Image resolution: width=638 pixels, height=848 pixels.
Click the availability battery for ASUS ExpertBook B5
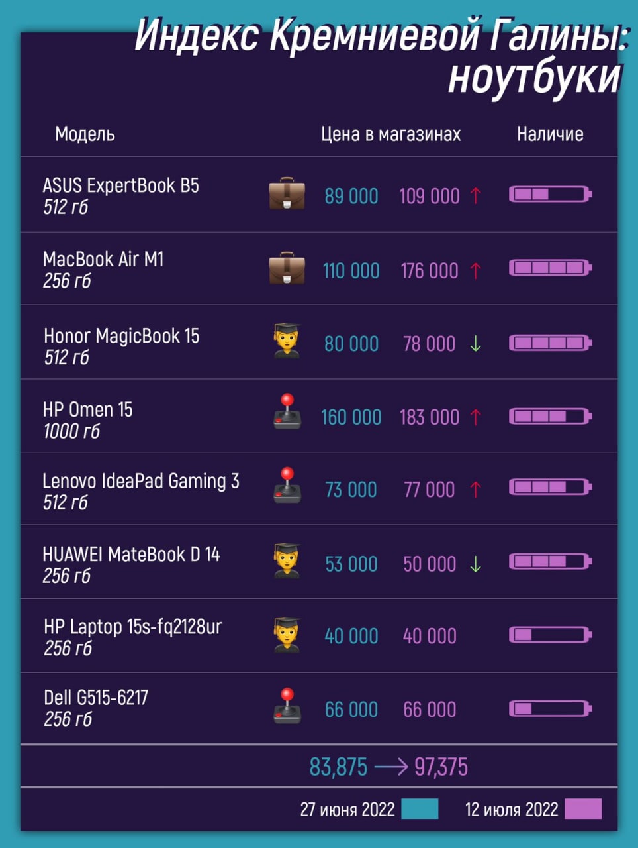(x=550, y=194)
